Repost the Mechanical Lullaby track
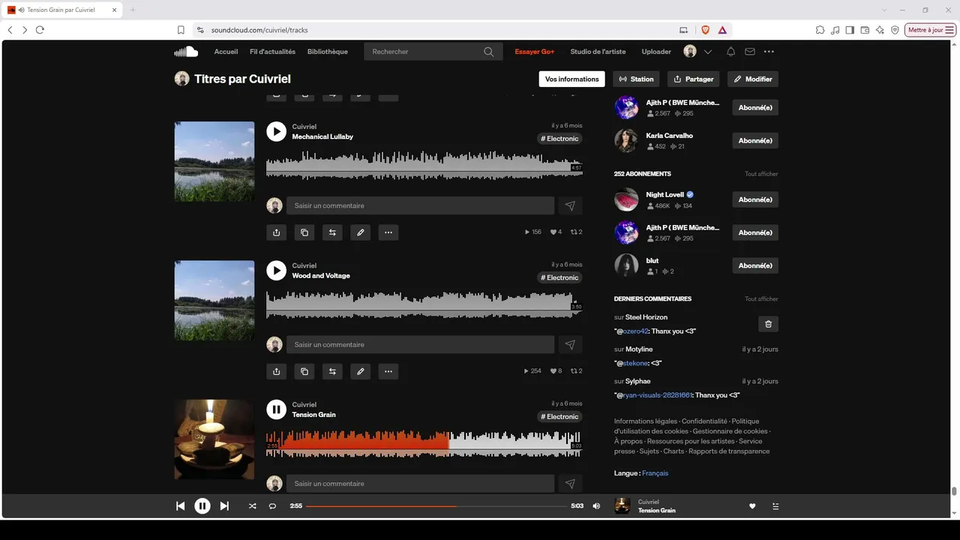Screen dimensions: 960x540 pyautogui.click(x=332, y=232)
